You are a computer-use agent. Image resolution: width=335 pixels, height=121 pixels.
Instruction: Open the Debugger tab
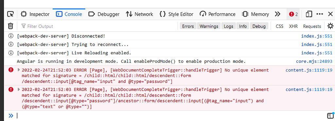(x=104, y=14)
